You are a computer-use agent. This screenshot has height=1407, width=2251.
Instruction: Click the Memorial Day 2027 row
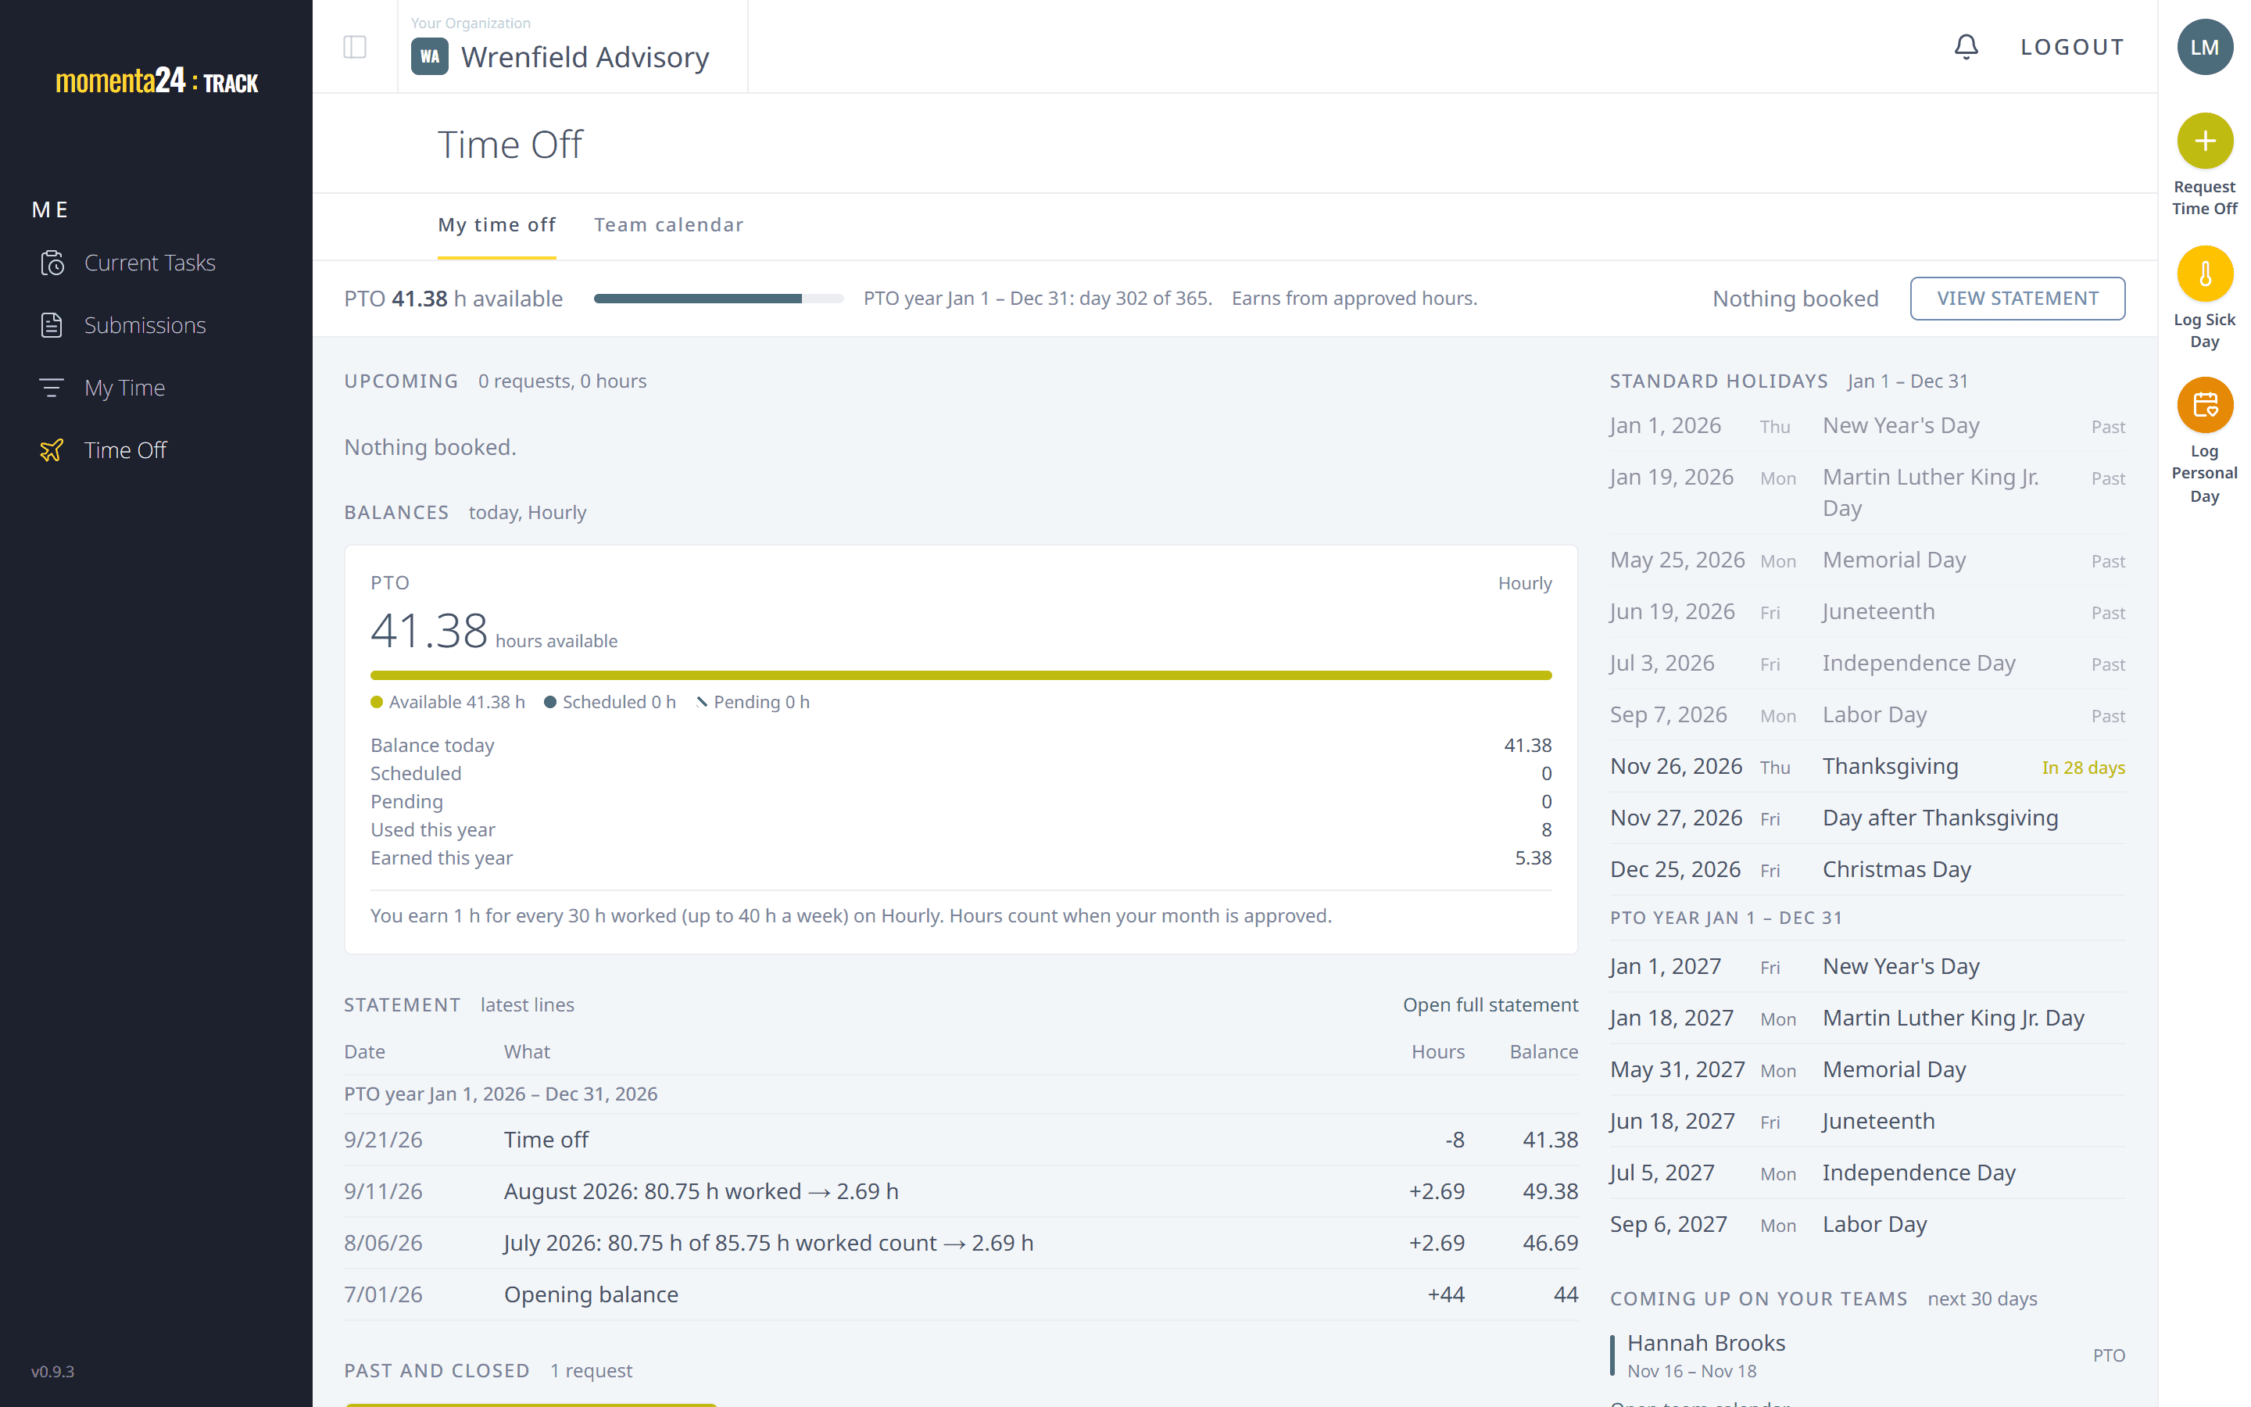coord(1868,1070)
